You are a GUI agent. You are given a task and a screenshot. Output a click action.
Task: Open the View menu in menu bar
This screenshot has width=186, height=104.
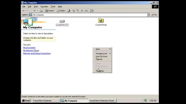pyautogui.click(x=36, y=7)
